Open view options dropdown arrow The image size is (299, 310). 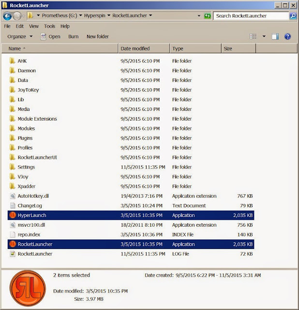tap(264, 37)
